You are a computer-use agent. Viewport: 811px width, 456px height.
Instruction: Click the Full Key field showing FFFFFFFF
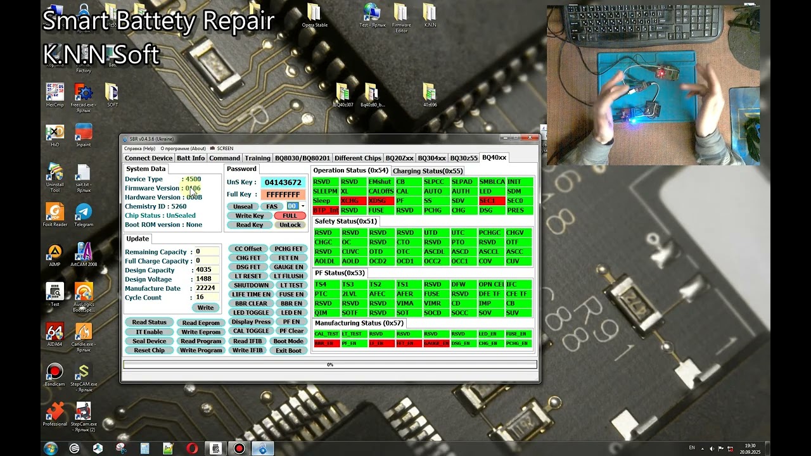click(x=283, y=194)
